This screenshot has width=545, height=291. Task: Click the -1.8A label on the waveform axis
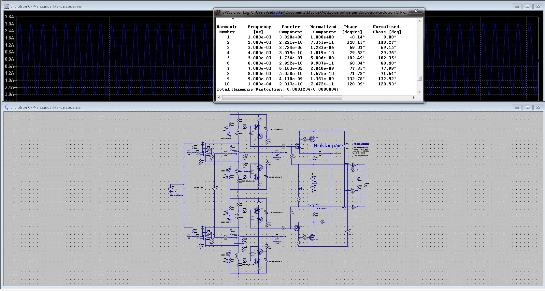point(9,80)
